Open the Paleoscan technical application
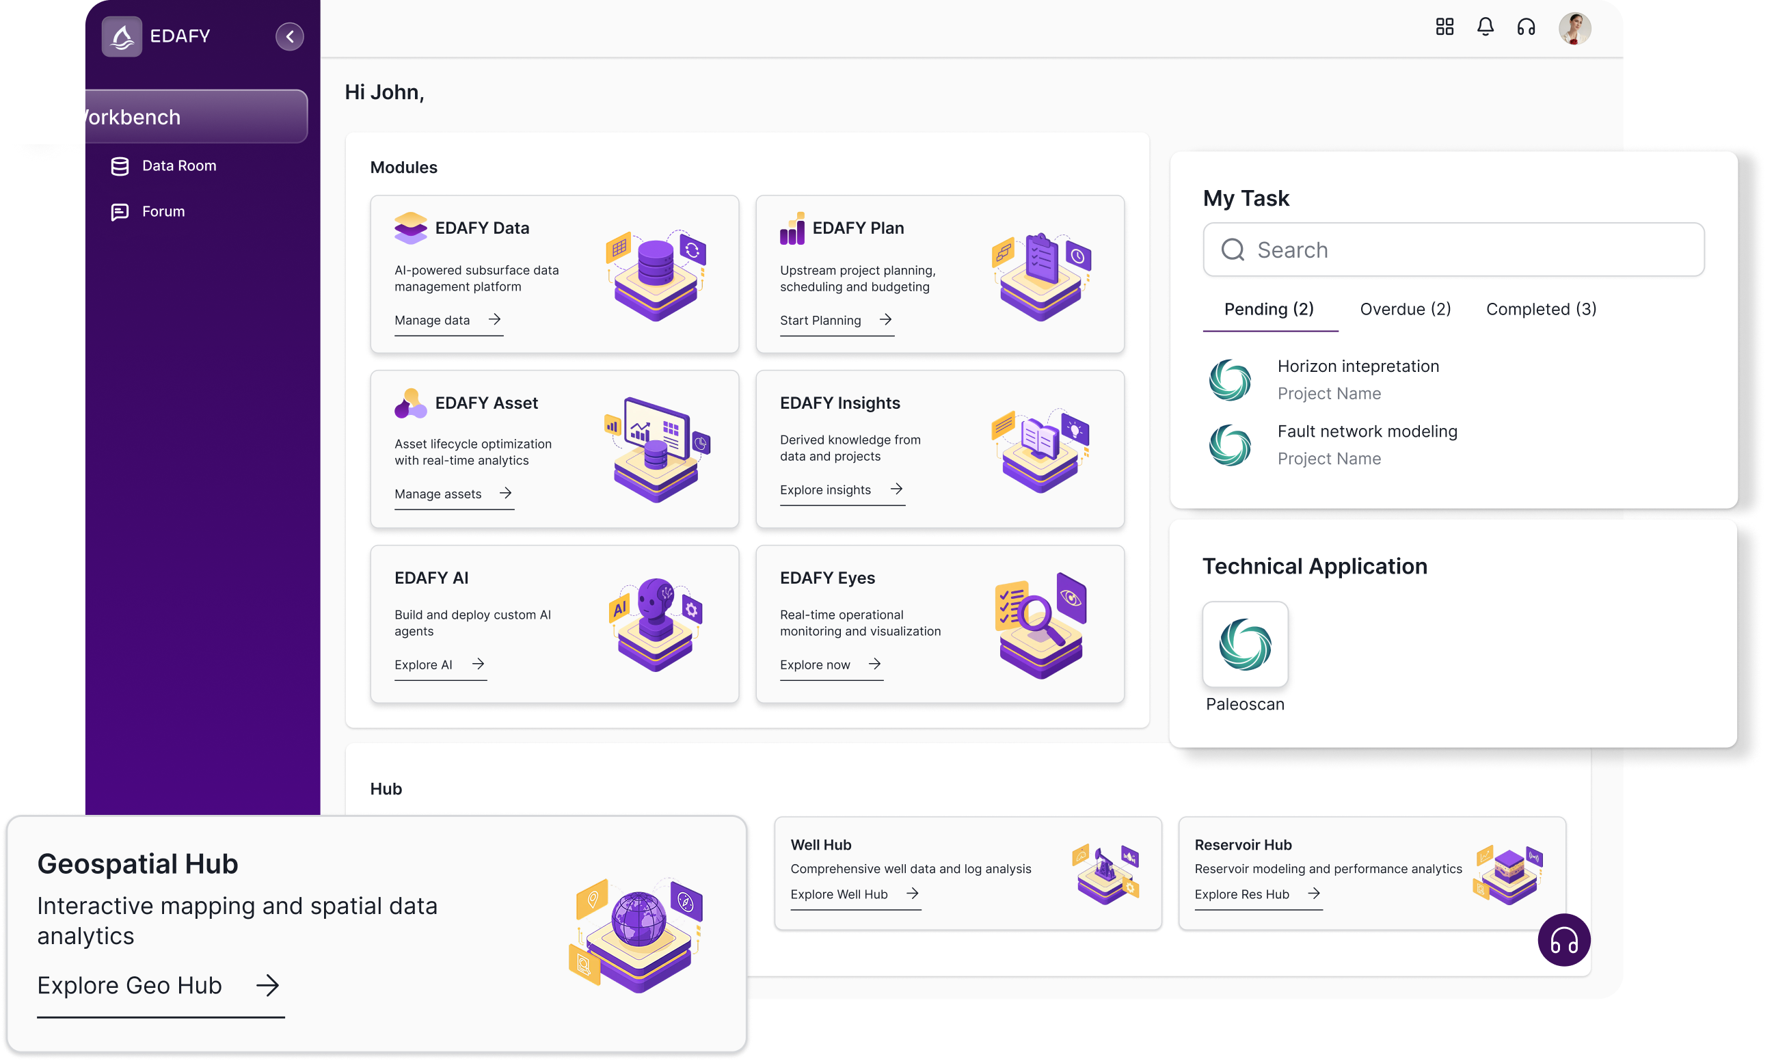Viewport: 1774px width, 1061px height. 1244,644
